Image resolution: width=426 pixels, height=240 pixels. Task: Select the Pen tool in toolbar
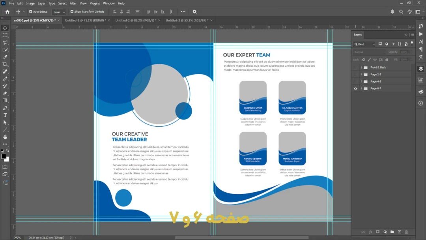click(5, 108)
